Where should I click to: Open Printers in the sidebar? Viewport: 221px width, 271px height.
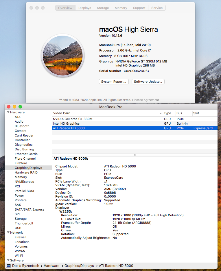pos(21,200)
